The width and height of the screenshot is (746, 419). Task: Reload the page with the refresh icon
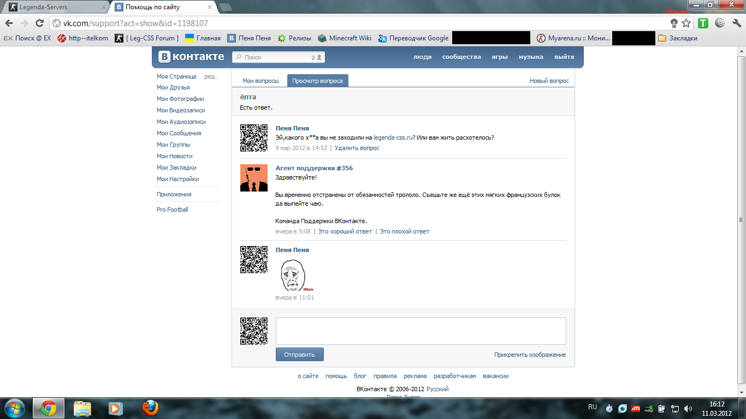(39, 23)
